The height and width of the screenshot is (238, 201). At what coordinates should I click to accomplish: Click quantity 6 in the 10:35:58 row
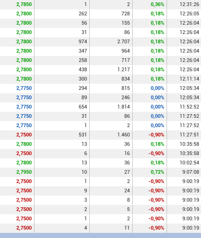[x=86, y=153]
